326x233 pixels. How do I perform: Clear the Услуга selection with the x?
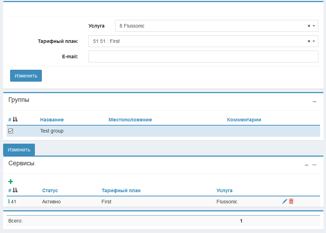pyautogui.click(x=309, y=26)
